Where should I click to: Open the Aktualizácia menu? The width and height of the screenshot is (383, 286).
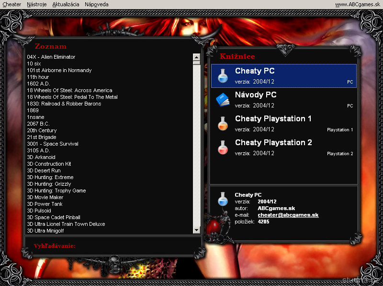pos(66,4)
